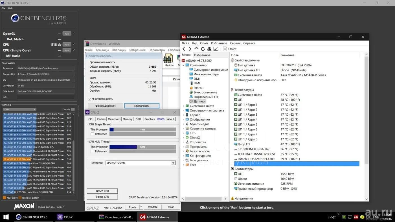Image resolution: width=395 pixels, height=222 pixels.
Task: Run the Cinebench CPU test
Action: [x=67, y=45]
